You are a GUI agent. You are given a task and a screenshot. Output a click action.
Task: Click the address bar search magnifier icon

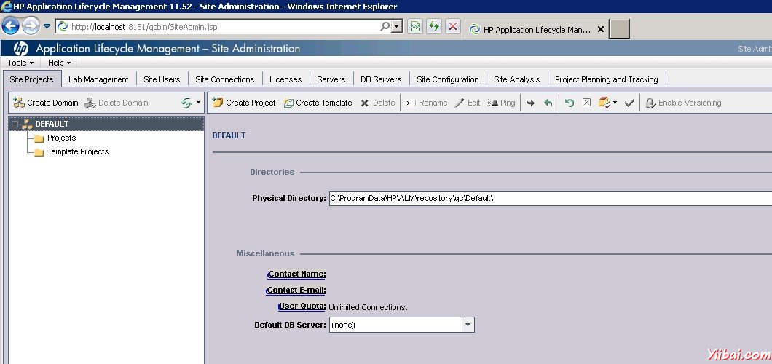point(385,26)
